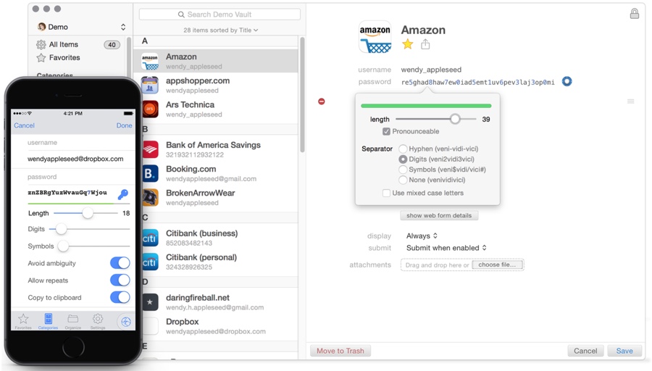Click Move to Trash button
652x371 pixels.
tap(340, 351)
